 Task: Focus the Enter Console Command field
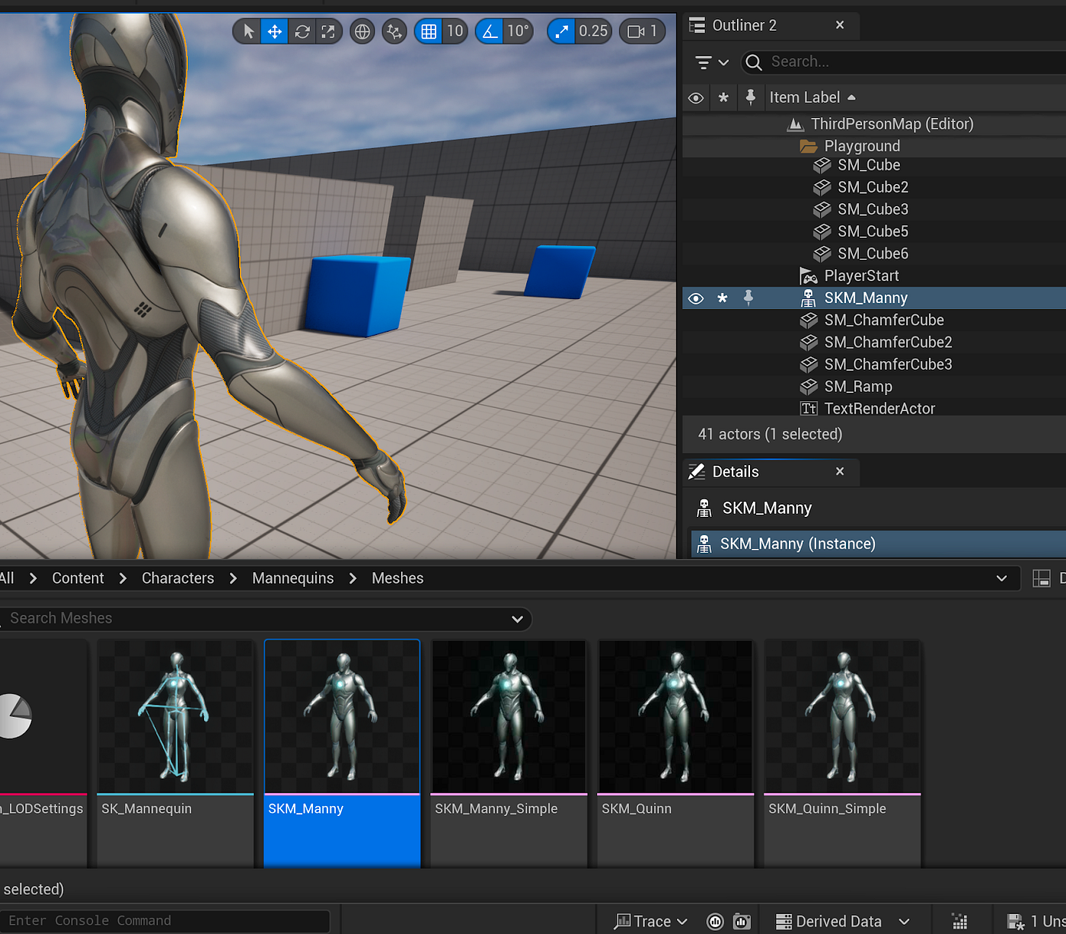pos(165,921)
